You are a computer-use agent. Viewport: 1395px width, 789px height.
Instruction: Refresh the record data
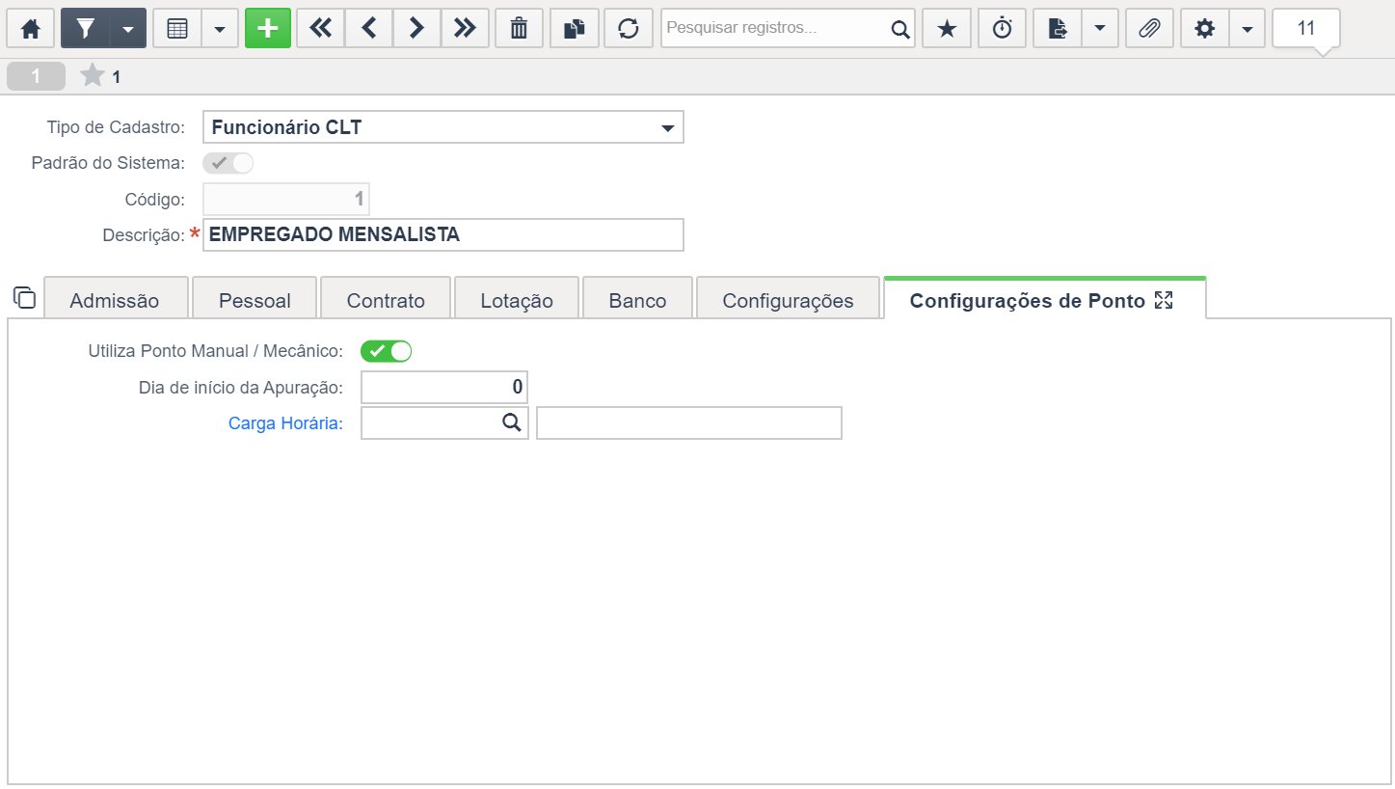click(629, 29)
